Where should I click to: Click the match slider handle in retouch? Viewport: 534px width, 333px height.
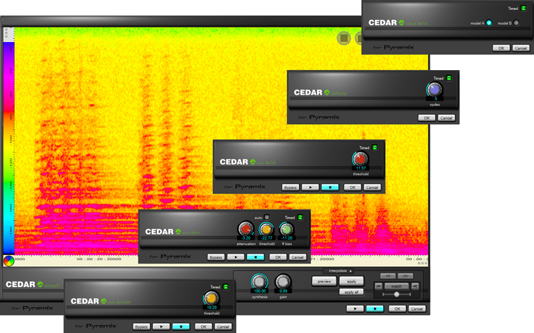(396, 294)
